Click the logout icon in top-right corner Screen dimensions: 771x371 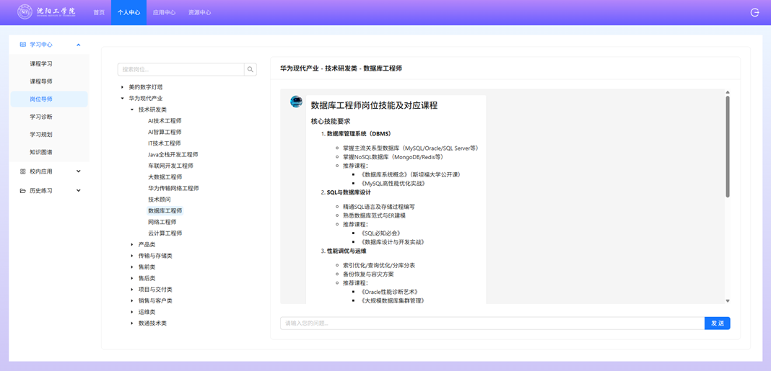(x=754, y=12)
